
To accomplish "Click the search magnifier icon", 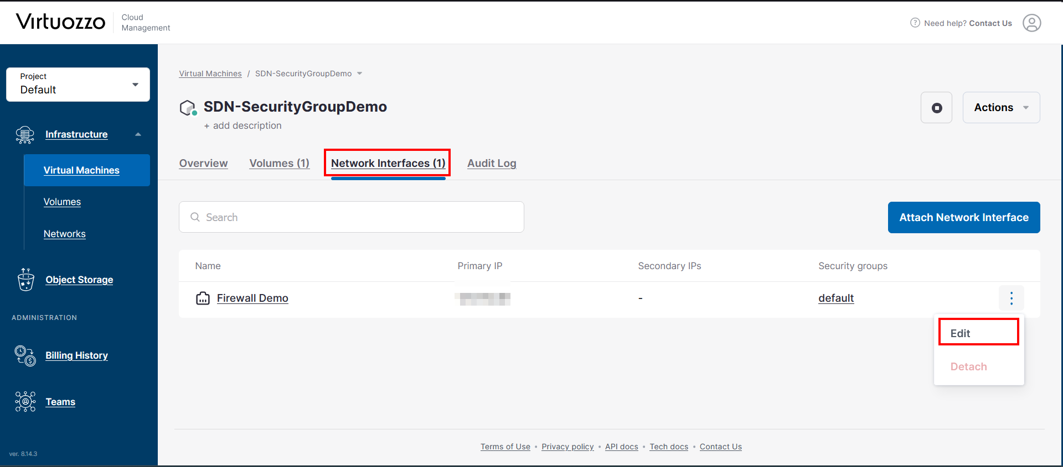I will tap(195, 217).
